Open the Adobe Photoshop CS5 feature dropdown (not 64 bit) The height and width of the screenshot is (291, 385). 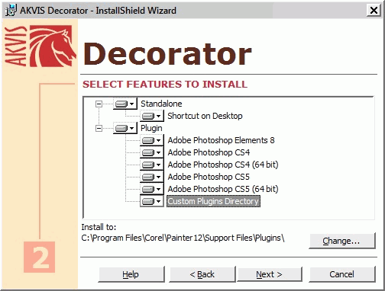click(152, 177)
